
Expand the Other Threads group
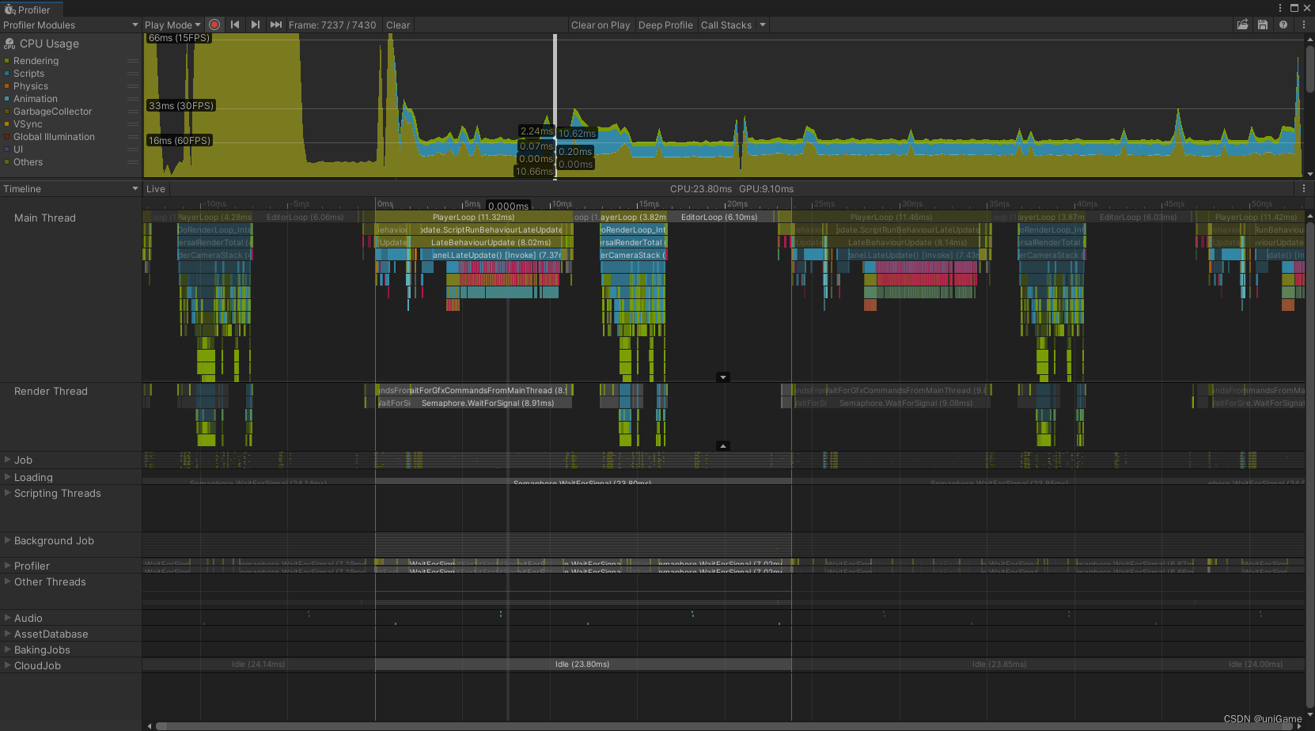[x=7, y=581]
